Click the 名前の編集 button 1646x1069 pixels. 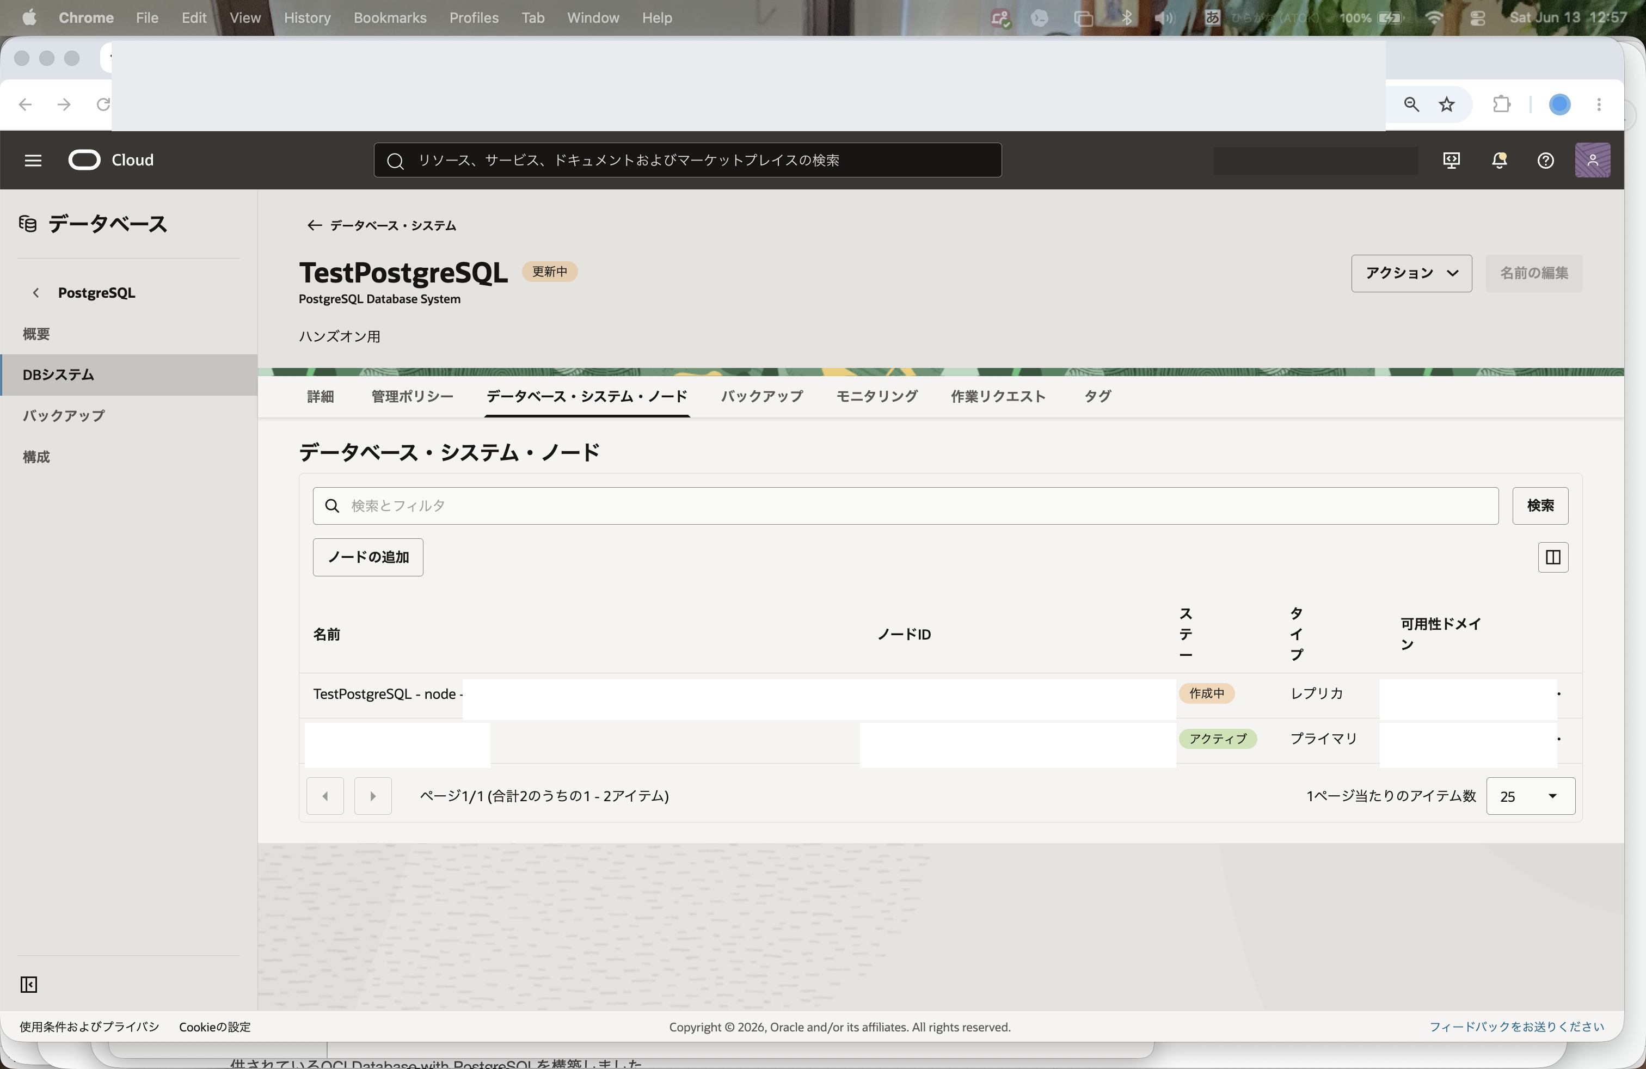click(1534, 273)
